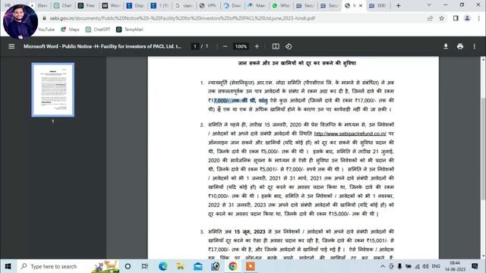Click the PDF document title text
486x273 pixels.
click(103, 46)
